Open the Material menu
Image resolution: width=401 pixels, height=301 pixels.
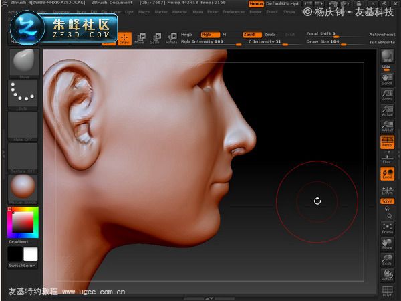pos(180,12)
